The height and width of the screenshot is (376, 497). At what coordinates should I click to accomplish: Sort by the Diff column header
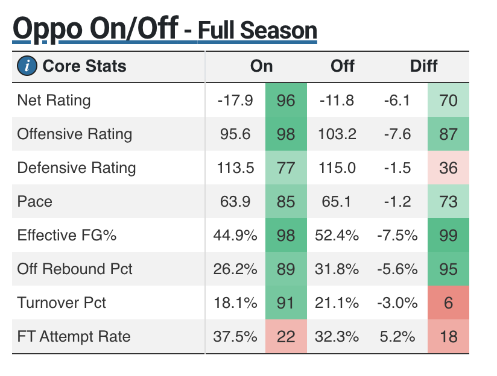point(423,66)
